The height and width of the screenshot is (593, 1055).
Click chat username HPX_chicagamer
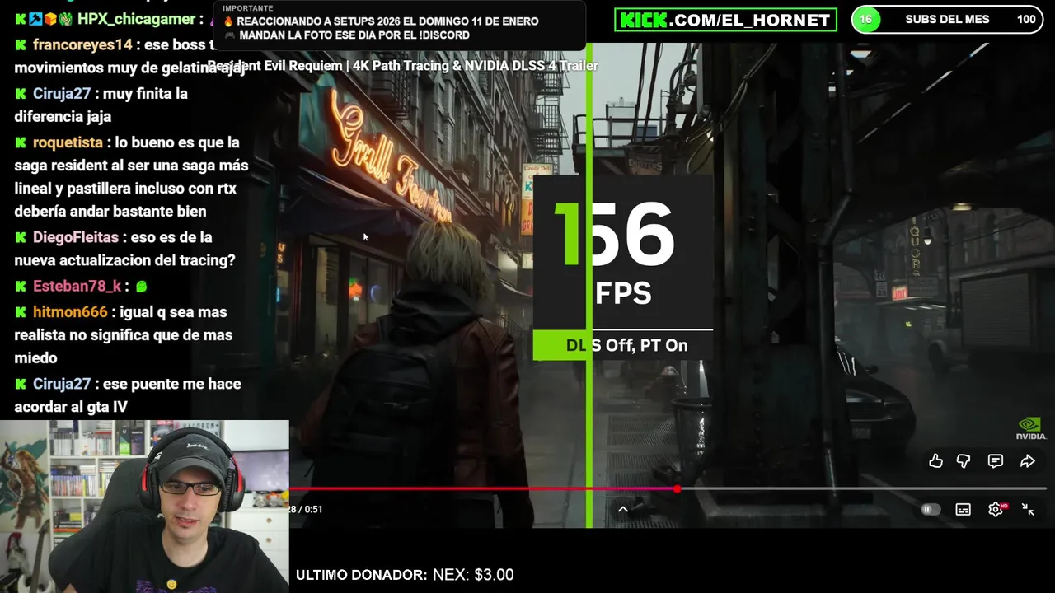pyautogui.click(x=136, y=19)
